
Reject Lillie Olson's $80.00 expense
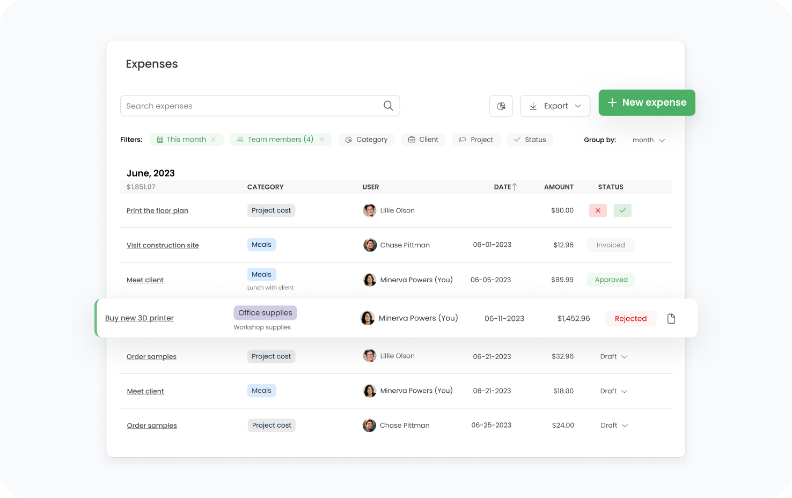tap(598, 210)
